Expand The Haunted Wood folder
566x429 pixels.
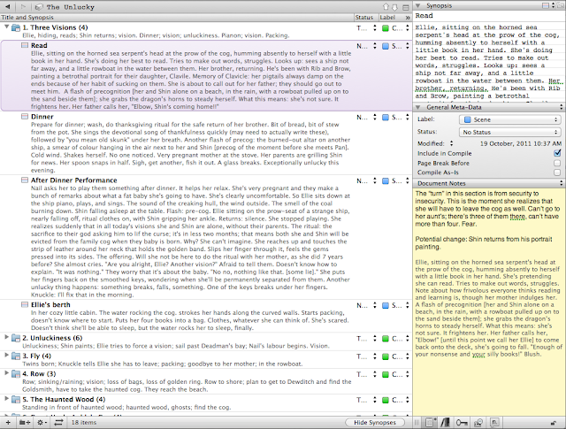[x=6, y=399]
